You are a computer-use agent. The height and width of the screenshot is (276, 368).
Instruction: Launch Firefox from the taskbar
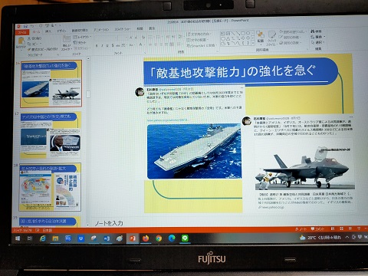(x=146, y=238)
